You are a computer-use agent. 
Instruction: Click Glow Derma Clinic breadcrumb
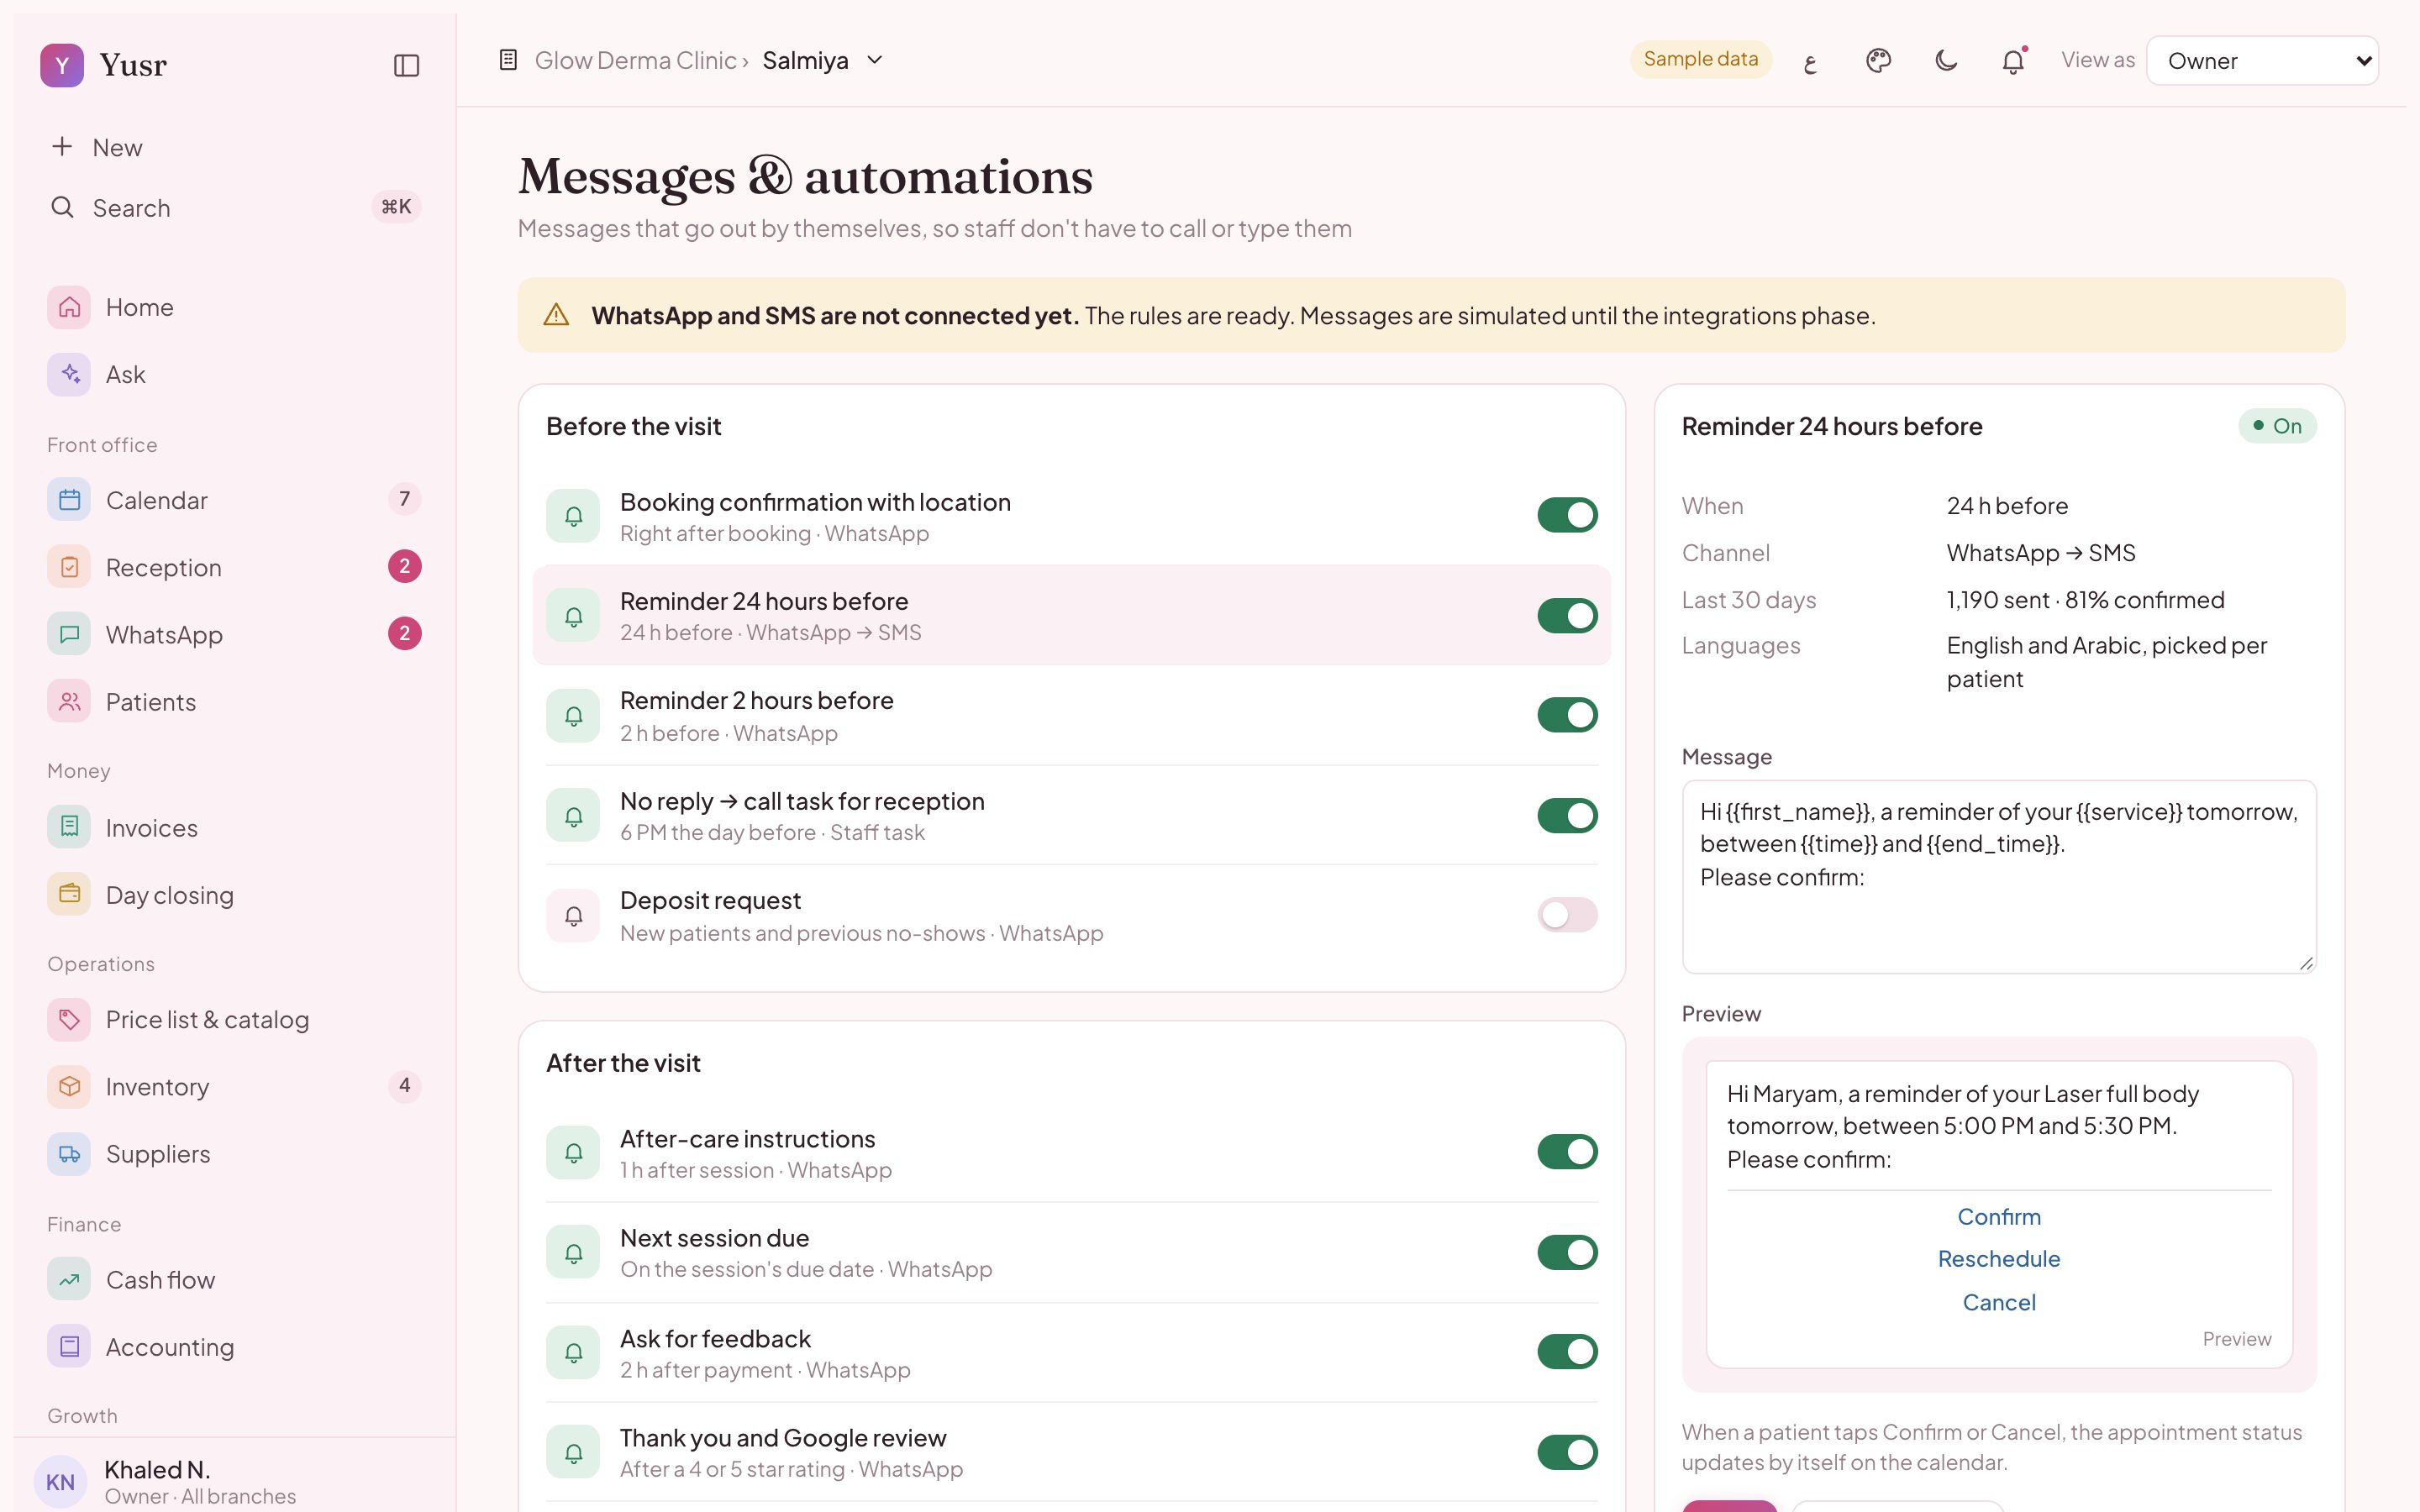pyautogui.click(x=635, y=61)
